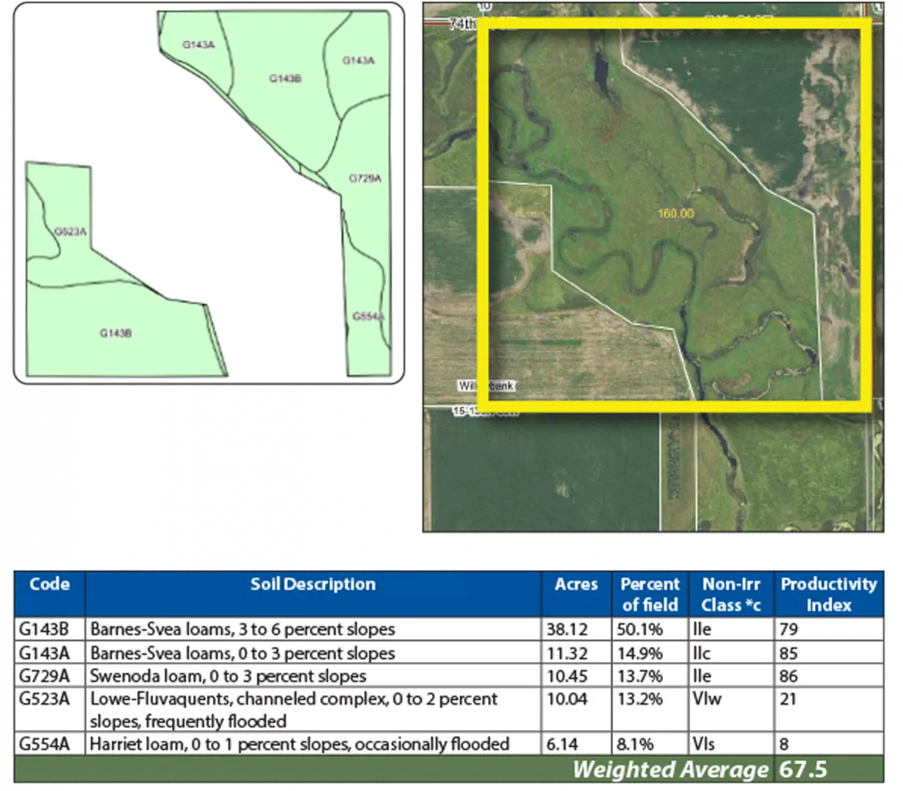Select the productivity index value 86
Viewport: 903px width, 791px height.
789,675
